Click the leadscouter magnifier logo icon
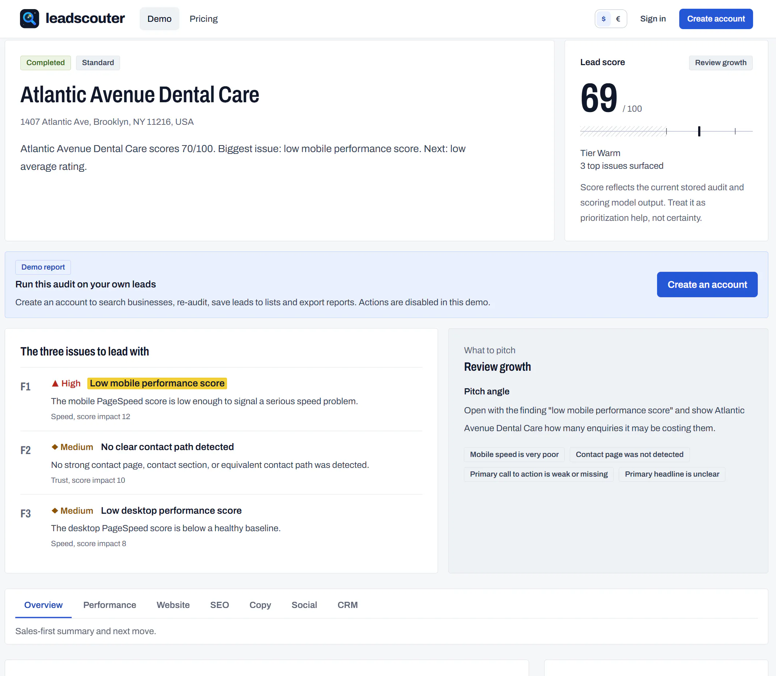Image resolution: width=776 pixels, height=676 pixels. 29,19
